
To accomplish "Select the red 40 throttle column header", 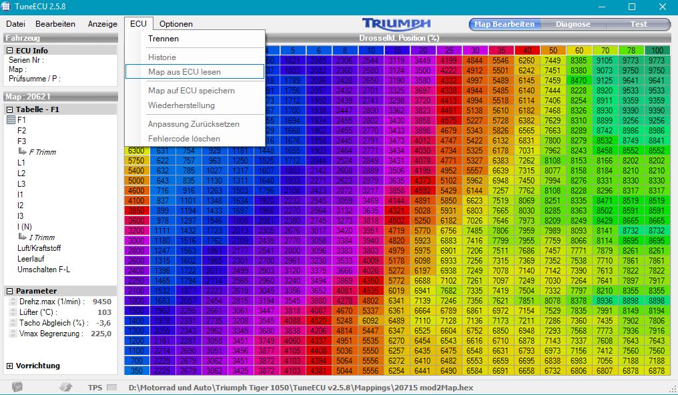I will [x=527, y=51].
